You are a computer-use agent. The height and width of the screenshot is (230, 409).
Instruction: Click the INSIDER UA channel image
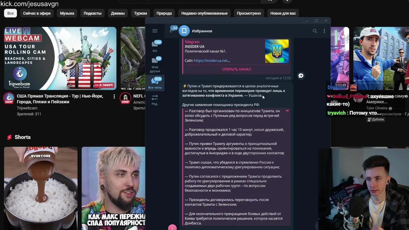pyautogui.click(x=277, y=51)
